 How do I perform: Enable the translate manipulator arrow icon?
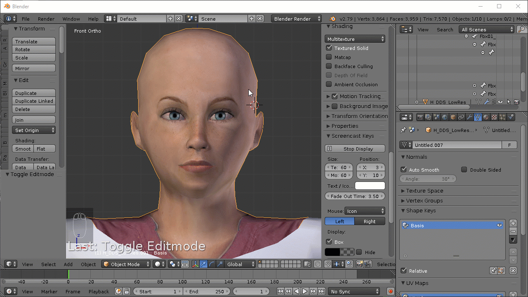203,264
